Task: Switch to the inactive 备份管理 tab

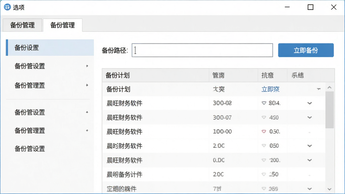Action: (x=23, y=25)
